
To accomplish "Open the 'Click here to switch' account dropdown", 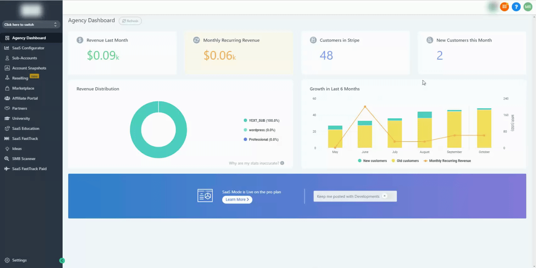I will click(x=31, y=25).
